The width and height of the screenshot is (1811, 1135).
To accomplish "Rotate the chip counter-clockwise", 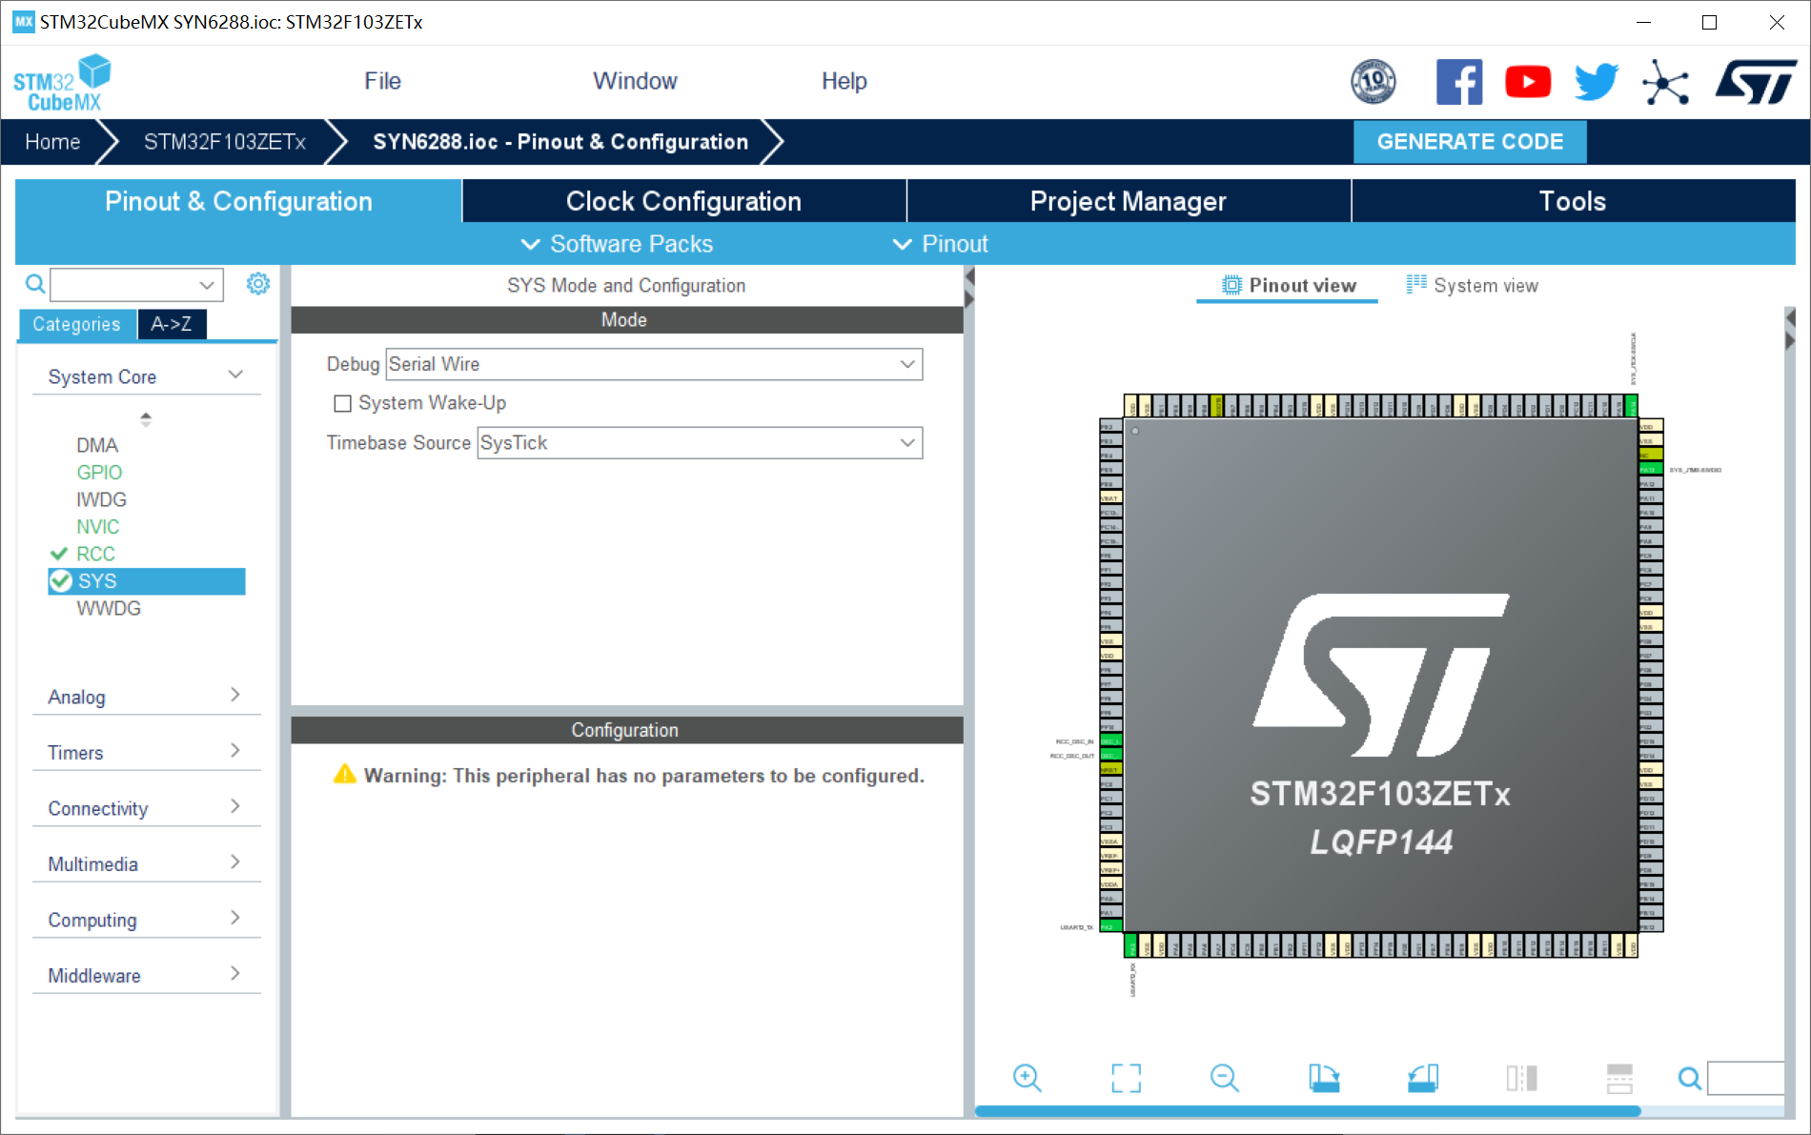I will (1423, 1078).
